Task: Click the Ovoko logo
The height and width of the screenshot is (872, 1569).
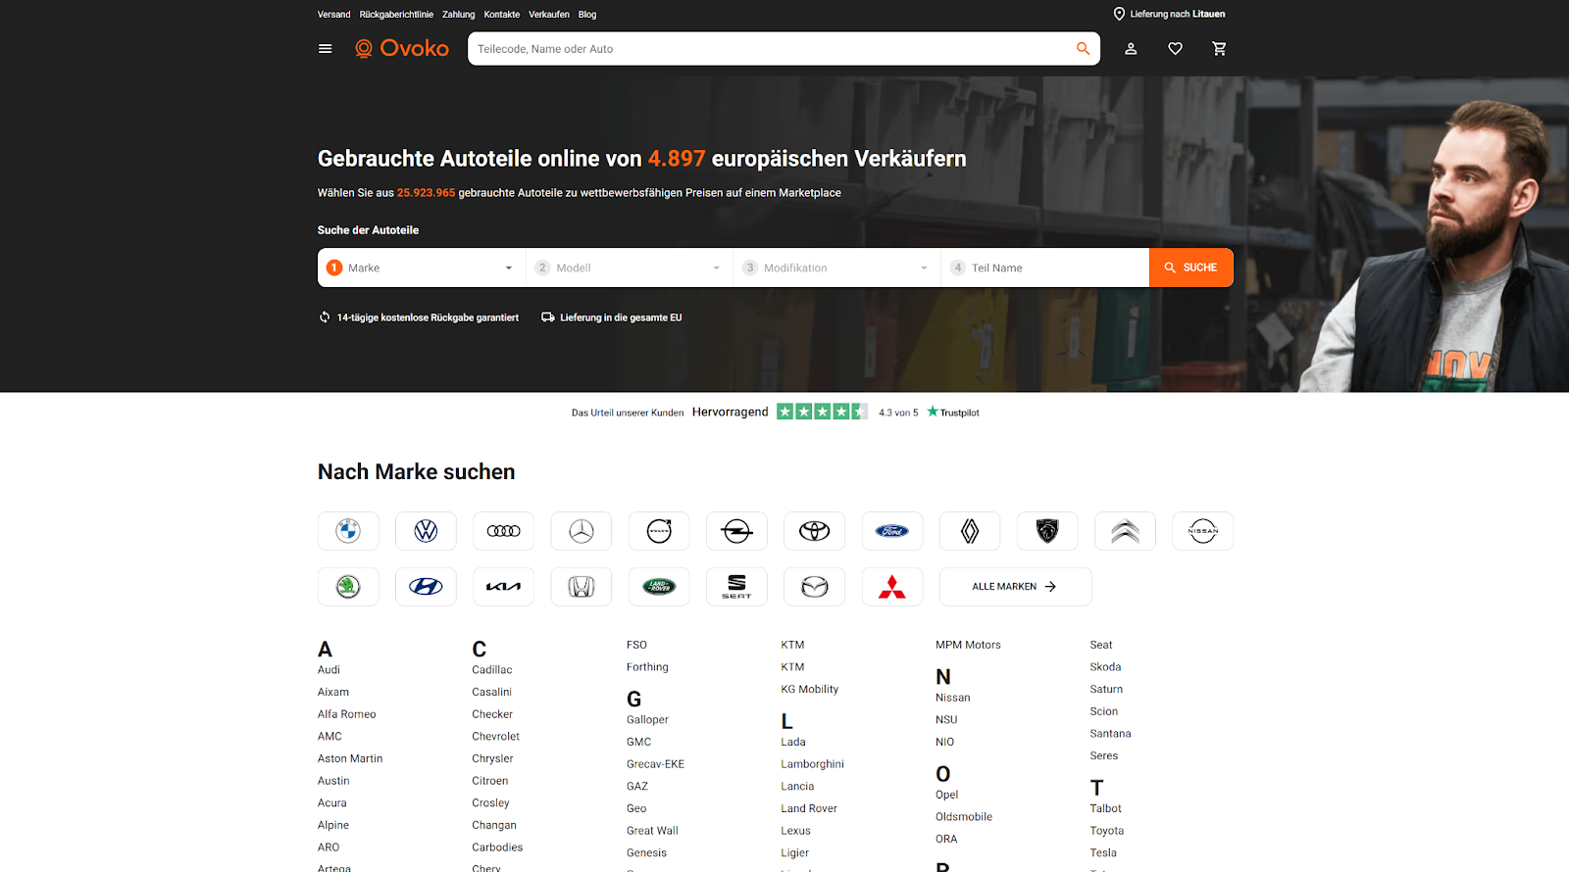Action: pyautogui.click(x=402, y=48)
